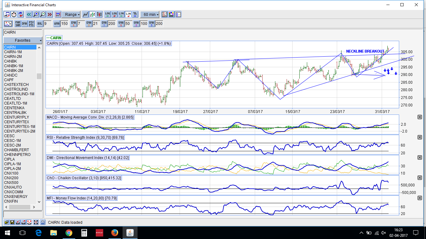426x239 pixels.
Task: Click the chart template icon
Action: [x=178, y=14]
